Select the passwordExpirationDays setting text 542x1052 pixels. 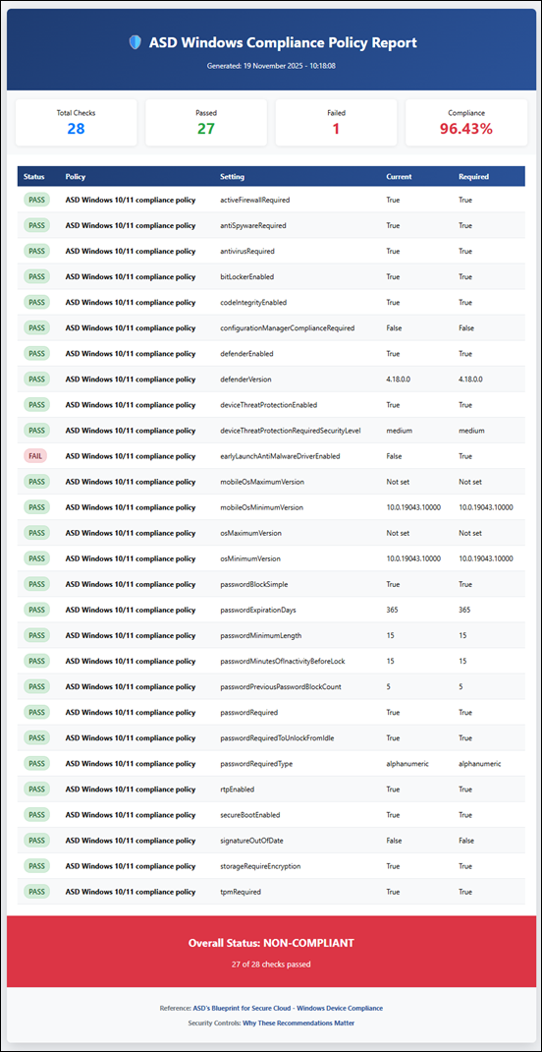(x=258, y=610)
